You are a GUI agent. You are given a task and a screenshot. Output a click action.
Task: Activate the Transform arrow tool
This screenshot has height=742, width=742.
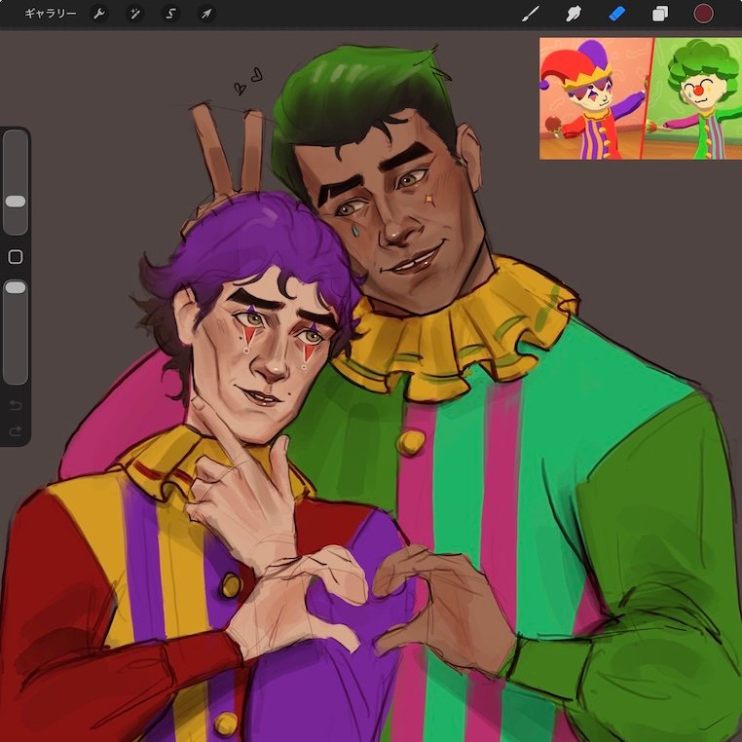coord(206,14)
